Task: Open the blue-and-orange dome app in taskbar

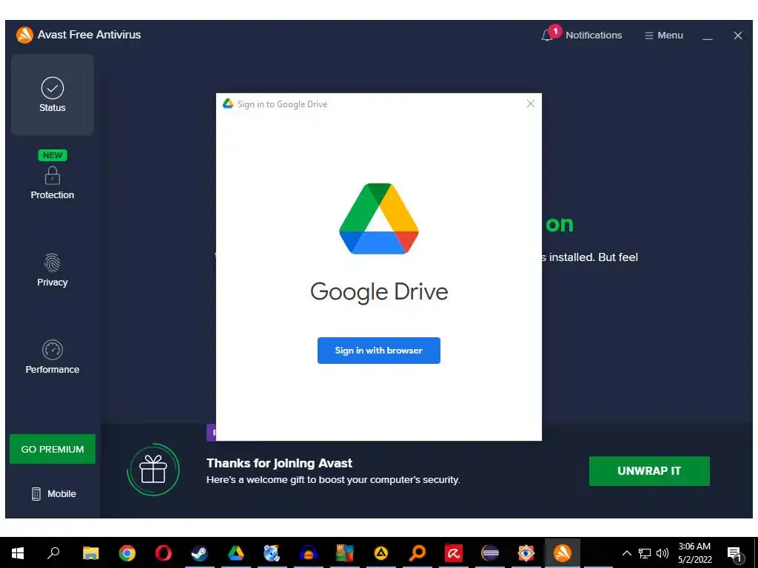Action: coord(309,553)
